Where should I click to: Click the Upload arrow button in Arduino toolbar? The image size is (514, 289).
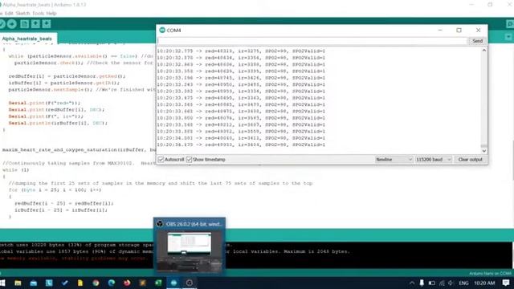(12, 24)
